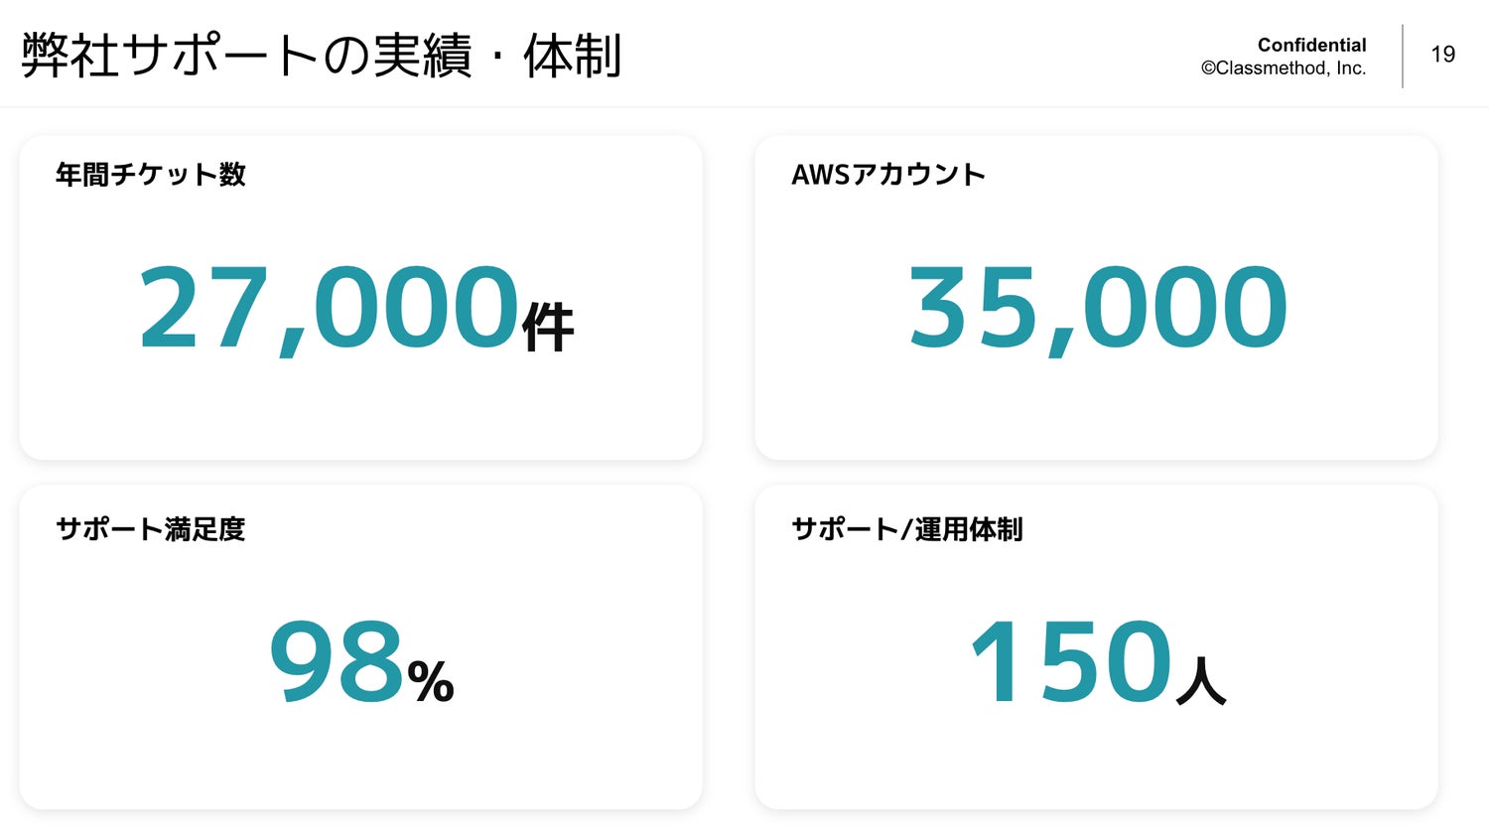The image size is (1489, 838).
Task: Select 実績 in the slide title
Action: coord(422,56)
